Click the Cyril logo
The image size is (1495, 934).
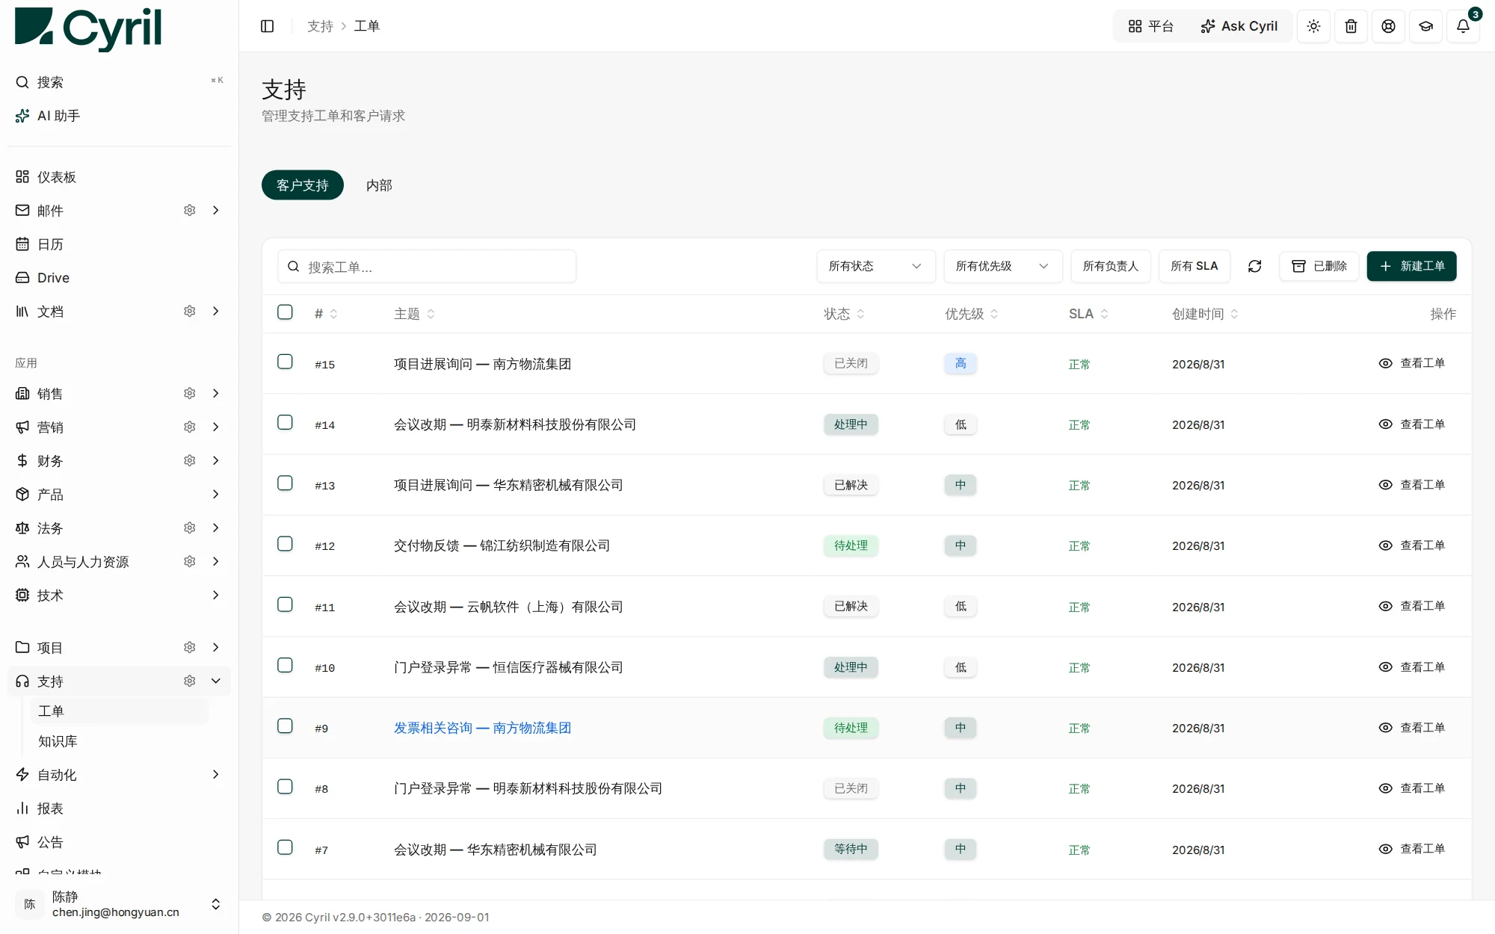(x=88, y=28)
